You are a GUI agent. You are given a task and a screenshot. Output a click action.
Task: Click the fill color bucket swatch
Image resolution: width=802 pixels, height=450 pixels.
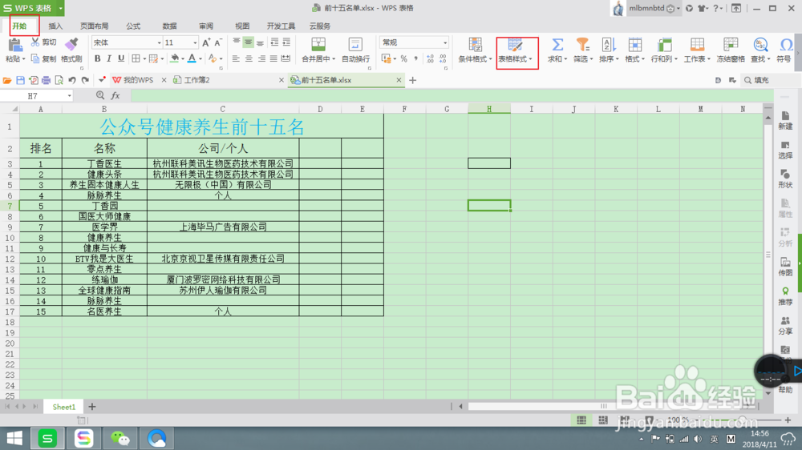point(174,58)
